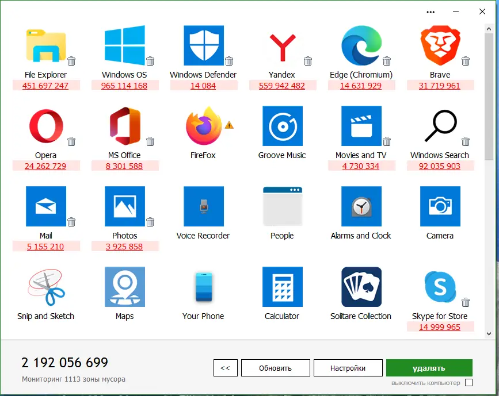Viewport: 499px width, 396px height.
Task: Open Brave size link 31 719 961
Action: 440,86
